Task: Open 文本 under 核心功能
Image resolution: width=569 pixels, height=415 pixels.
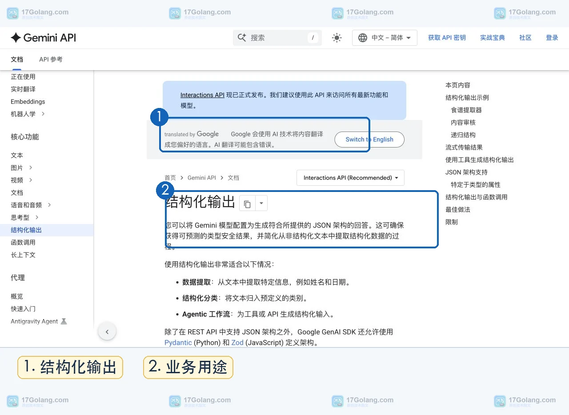Action: [17, 155]
